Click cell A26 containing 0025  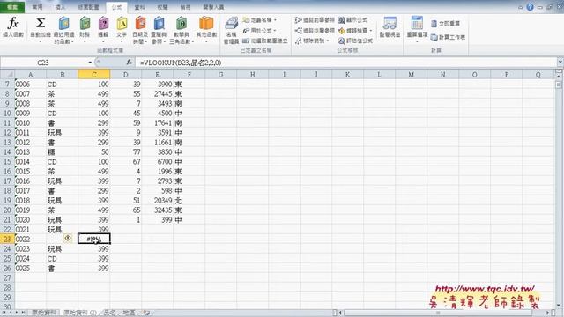tap(30, 269)
